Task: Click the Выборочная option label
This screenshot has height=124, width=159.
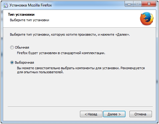Action: pyautogui.click(x=24, y=62)
